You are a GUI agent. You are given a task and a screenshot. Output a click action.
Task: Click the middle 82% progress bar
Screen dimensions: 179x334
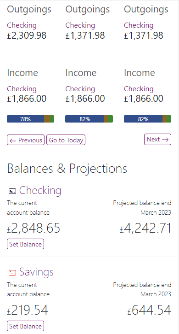(89, 119)
